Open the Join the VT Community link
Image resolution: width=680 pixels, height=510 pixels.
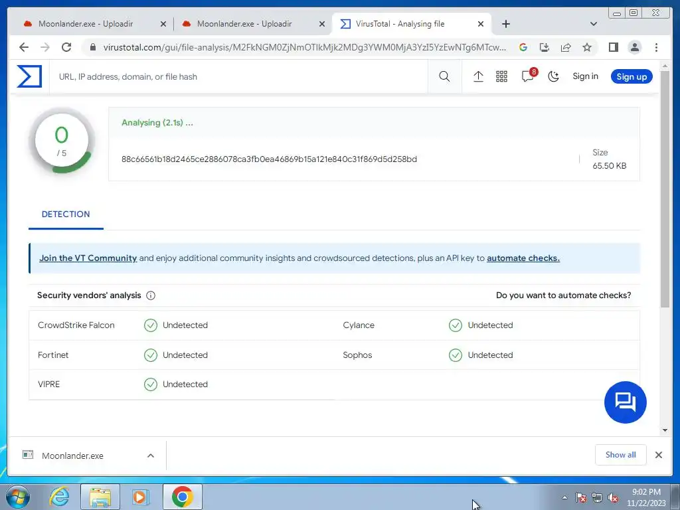88,258
